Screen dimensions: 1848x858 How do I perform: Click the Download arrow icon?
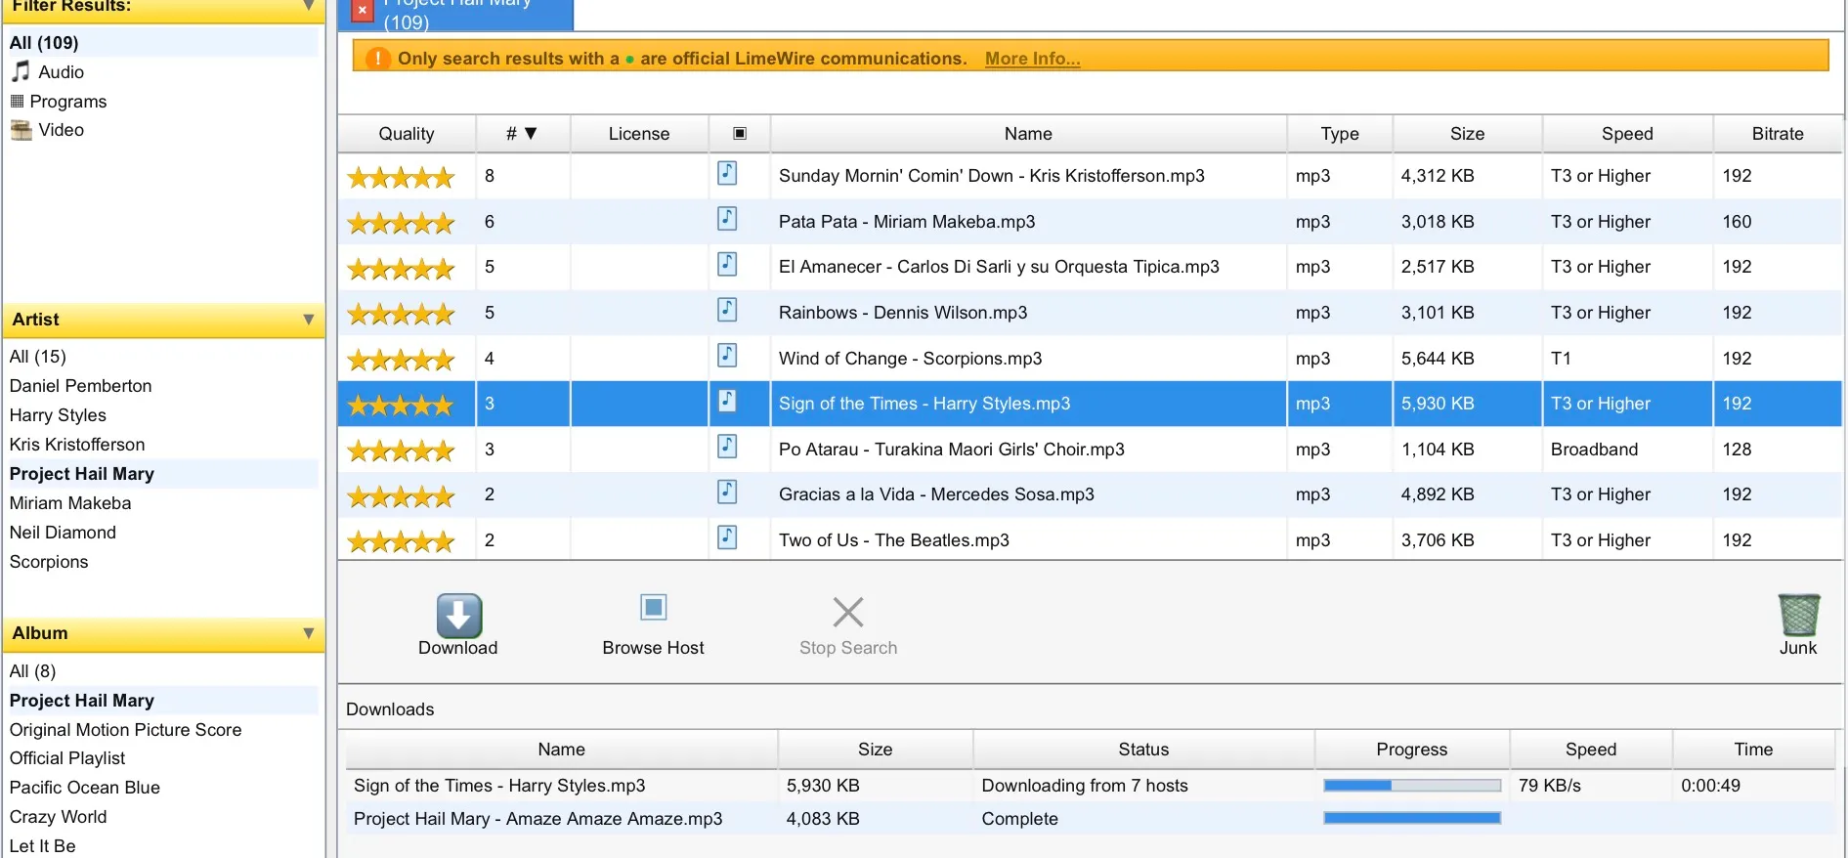(x=458, y=616)
